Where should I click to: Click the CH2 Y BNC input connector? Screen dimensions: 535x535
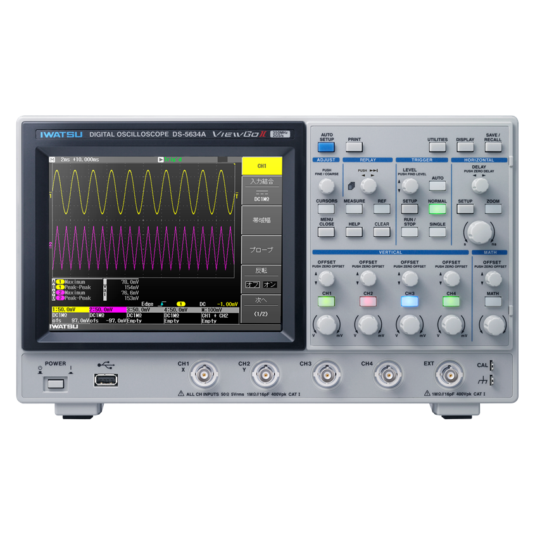coord(265,375)
